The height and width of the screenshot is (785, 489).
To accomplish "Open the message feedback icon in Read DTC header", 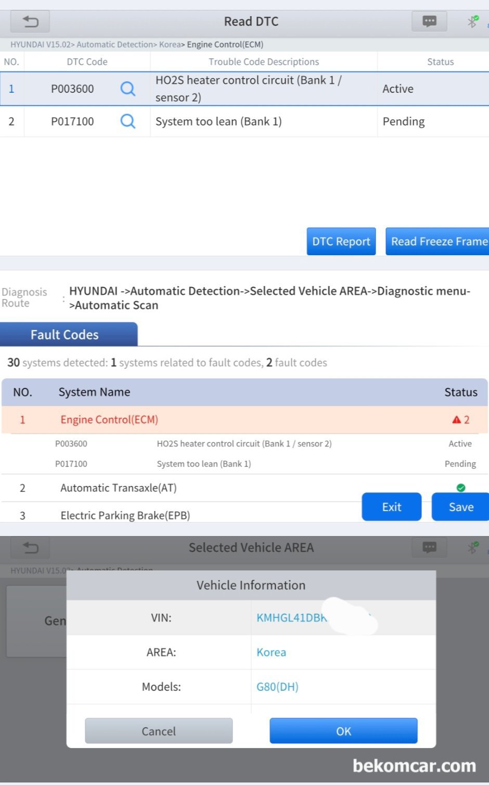I will click(x=429, y=21).
